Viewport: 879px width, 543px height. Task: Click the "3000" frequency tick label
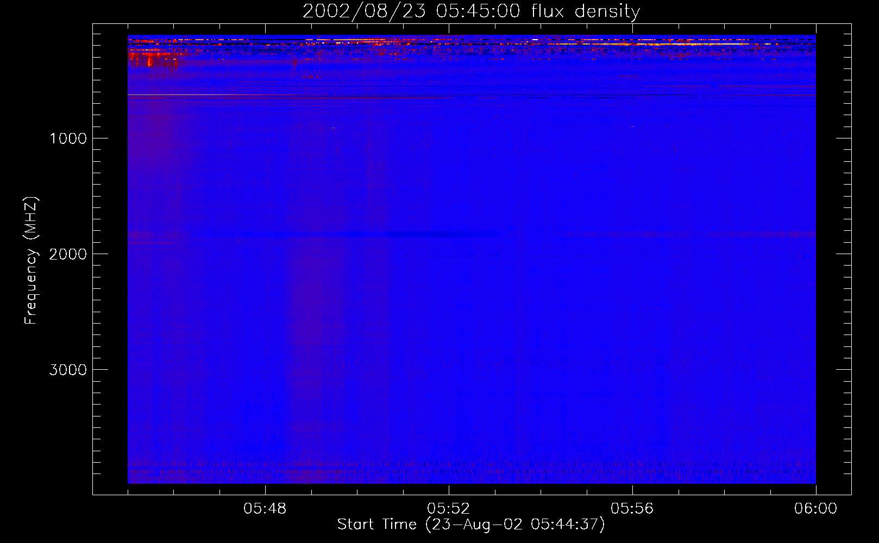[x=68, y=370]
